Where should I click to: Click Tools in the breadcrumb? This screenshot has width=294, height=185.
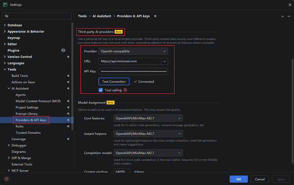(82, 16)
